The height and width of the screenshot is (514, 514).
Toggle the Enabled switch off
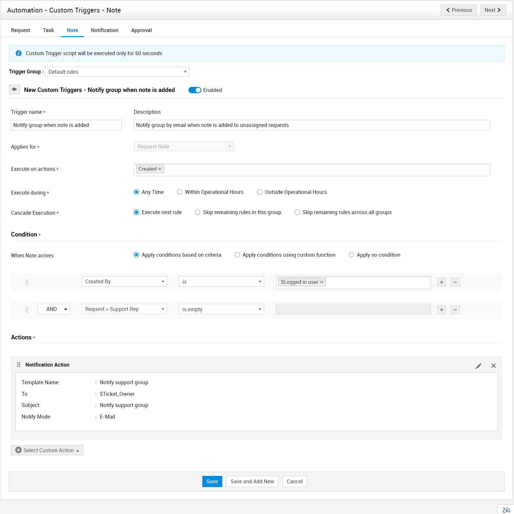pos(195,90)
